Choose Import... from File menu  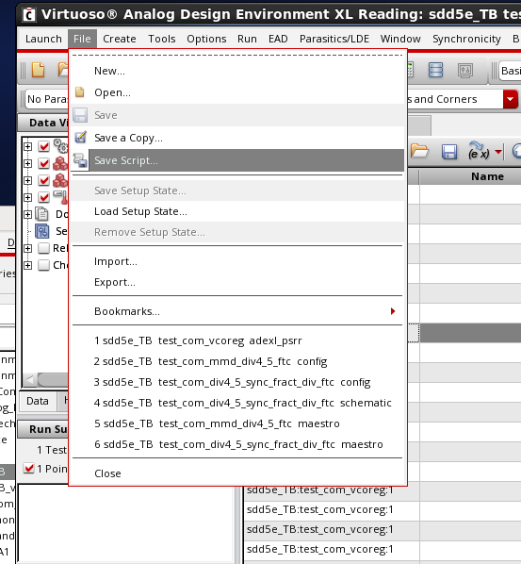[x=237, y=261]
